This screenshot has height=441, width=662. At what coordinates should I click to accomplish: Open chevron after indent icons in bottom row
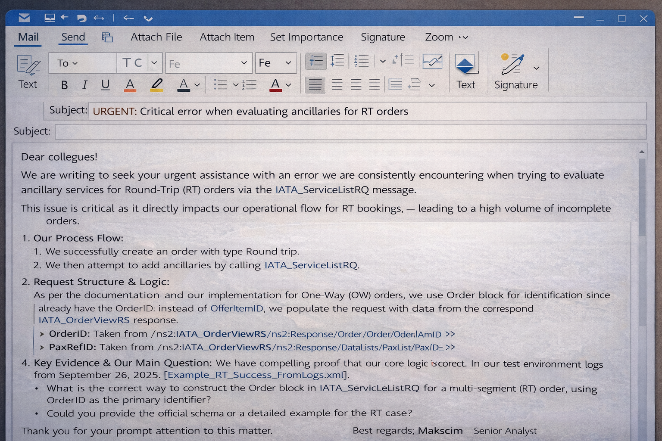(x=432, y=85)
